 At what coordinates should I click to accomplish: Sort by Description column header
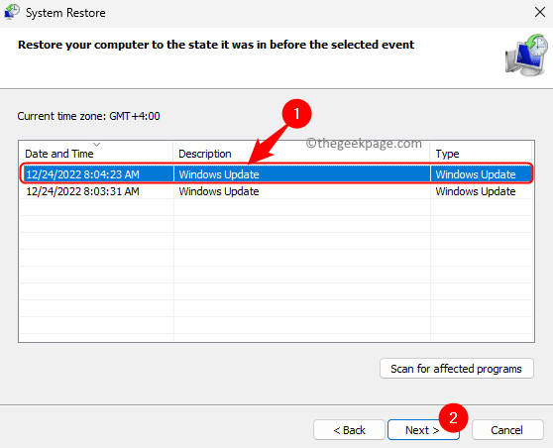pyautogui.click(x=301, y=153)
